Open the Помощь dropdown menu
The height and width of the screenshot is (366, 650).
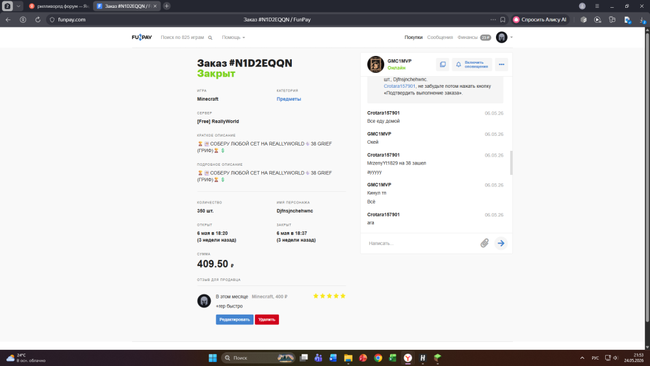(233, 37)
